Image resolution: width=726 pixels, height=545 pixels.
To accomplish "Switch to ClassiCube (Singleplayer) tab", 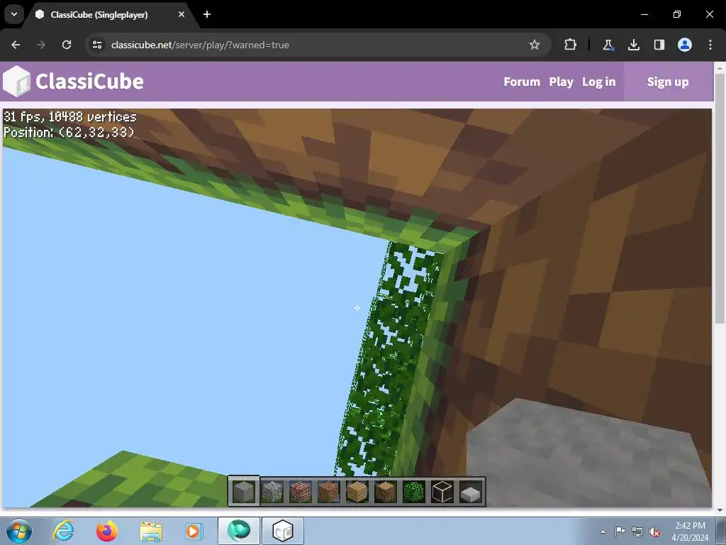I will pyautogui.click(x=99, y=14).
